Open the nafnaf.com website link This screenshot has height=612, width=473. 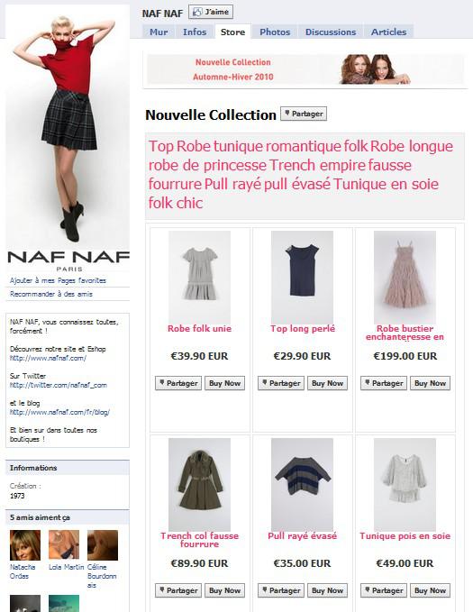48,358
